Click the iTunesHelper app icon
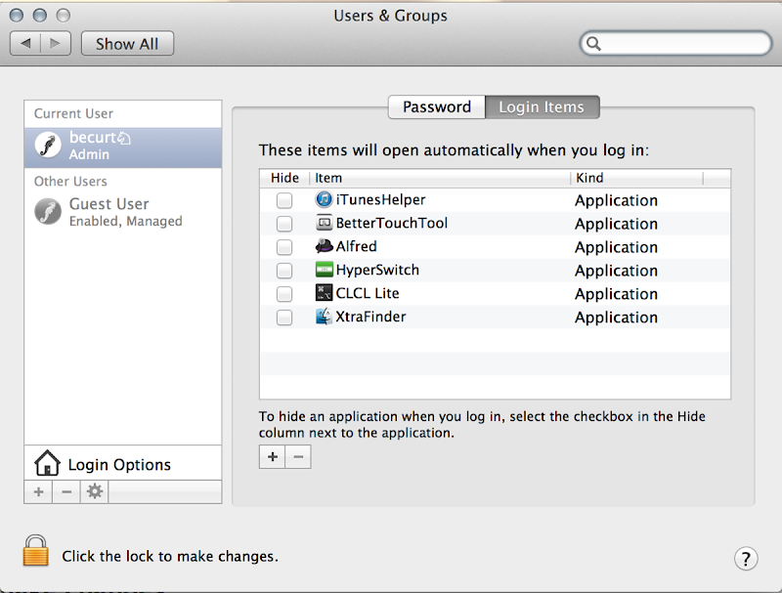The image size is (782, 593). (x=324, y=200)
